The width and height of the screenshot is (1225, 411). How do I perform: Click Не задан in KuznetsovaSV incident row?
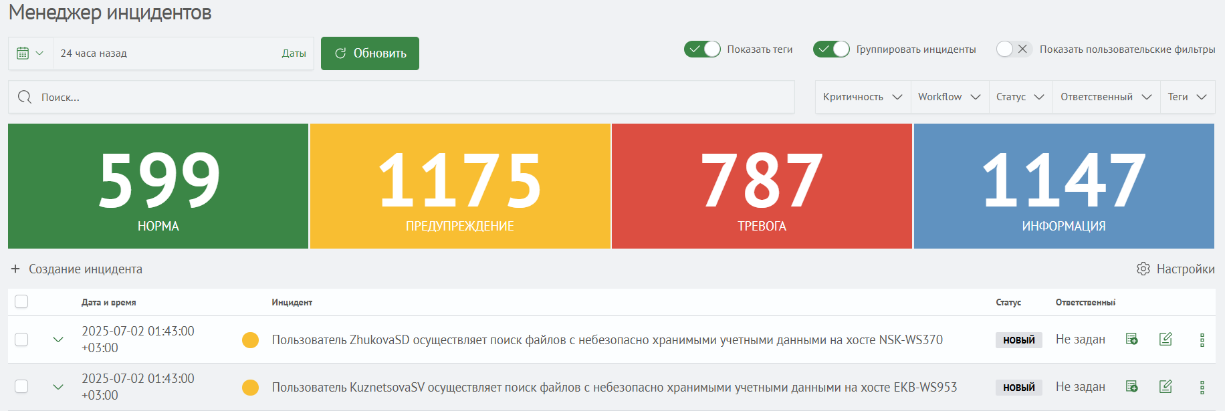[1081, 387]
